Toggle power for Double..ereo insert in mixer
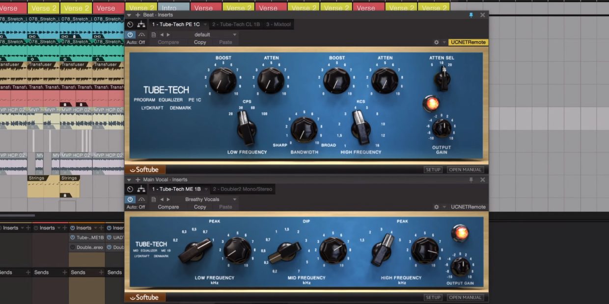Image resolution: width=609 pixels, height=304 pixels. click(73, 247)
